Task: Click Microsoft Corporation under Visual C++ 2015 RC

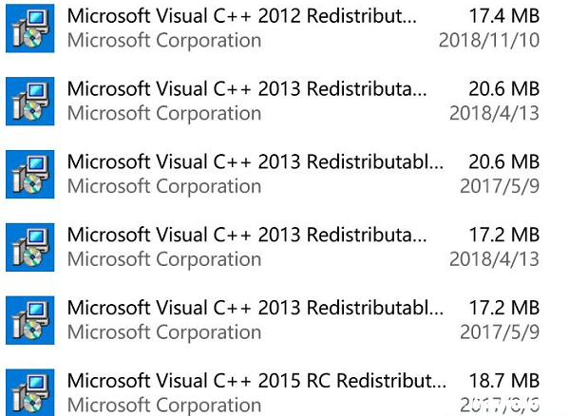Action: [164, 406]
